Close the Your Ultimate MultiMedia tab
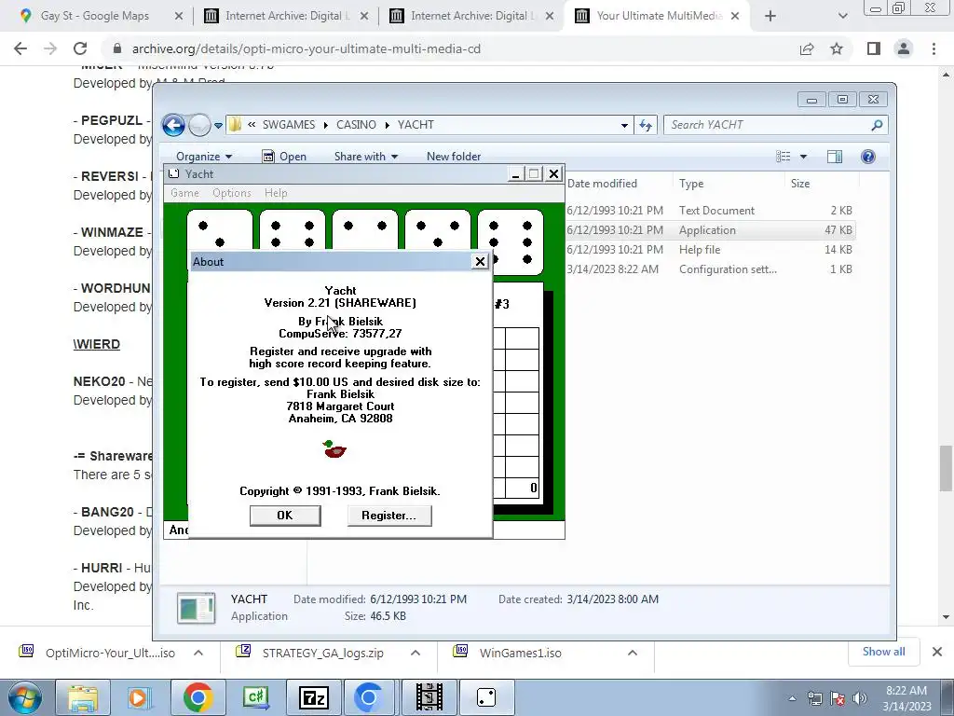 pos(735,16)
